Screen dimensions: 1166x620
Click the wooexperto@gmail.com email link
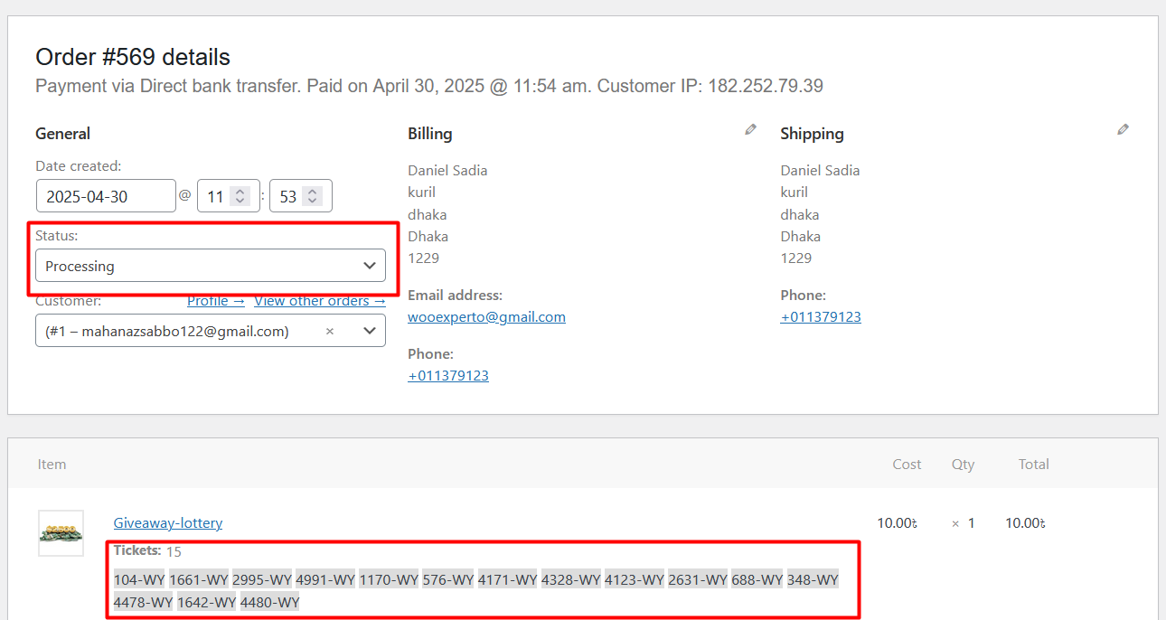pos(486,317)
